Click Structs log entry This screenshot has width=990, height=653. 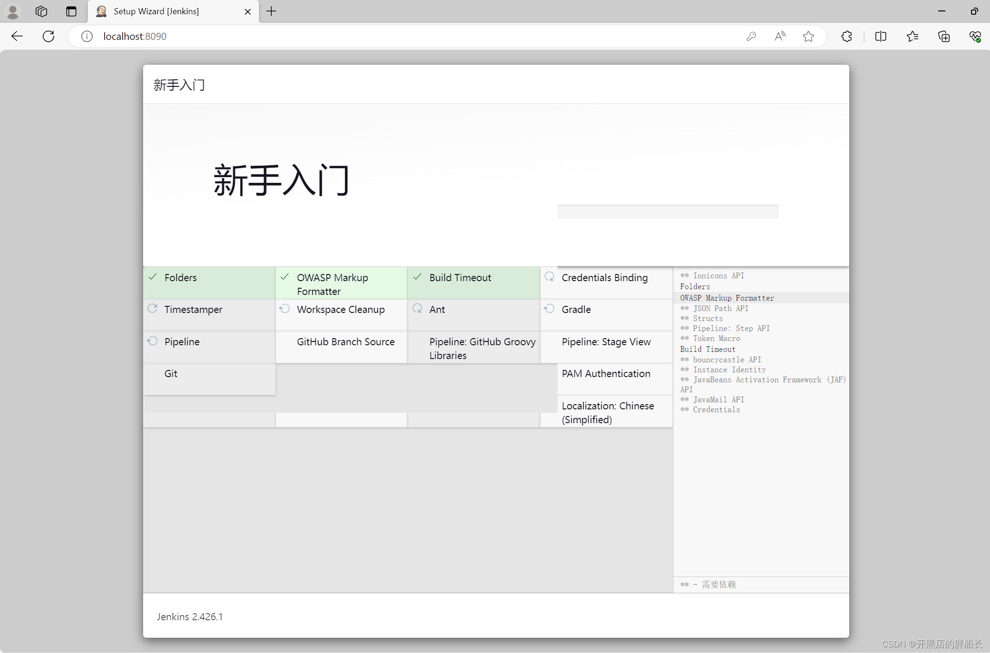click(702, 318)
